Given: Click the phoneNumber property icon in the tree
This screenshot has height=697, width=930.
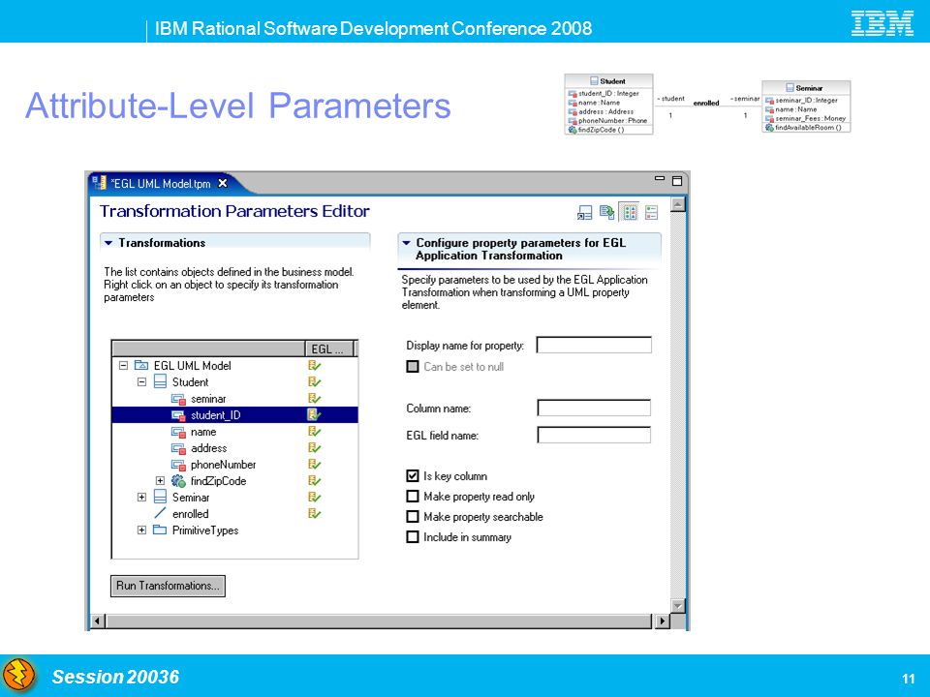Looking at the screenshot, I should click(x=178, y=465).
